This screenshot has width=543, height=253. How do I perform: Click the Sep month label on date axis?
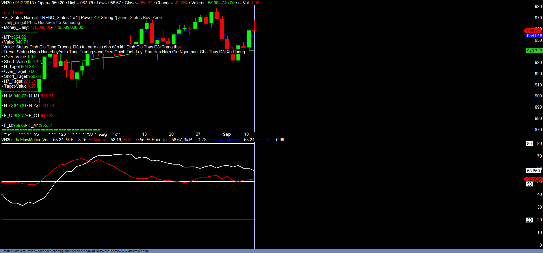pos(227,134)
